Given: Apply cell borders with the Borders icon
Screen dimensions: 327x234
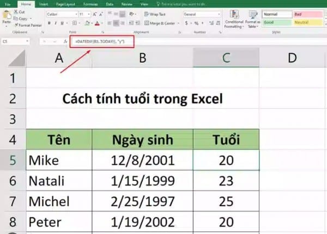Looking at the screenshot, I should point(75,23).
